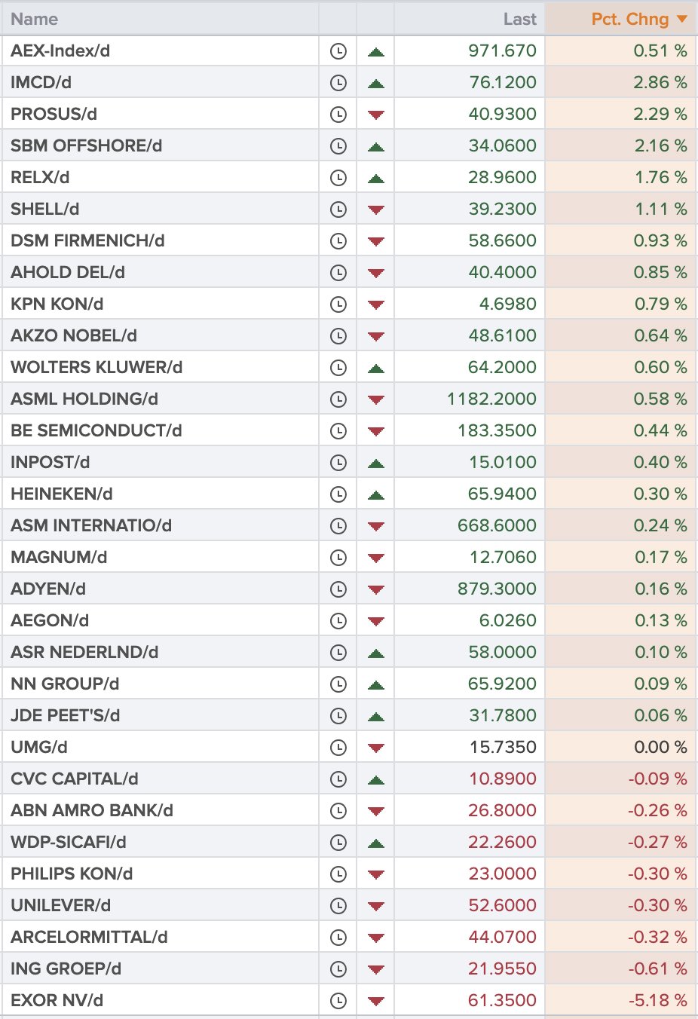
Task: Select the AEGON/d row name
Action: click(50, 621)
